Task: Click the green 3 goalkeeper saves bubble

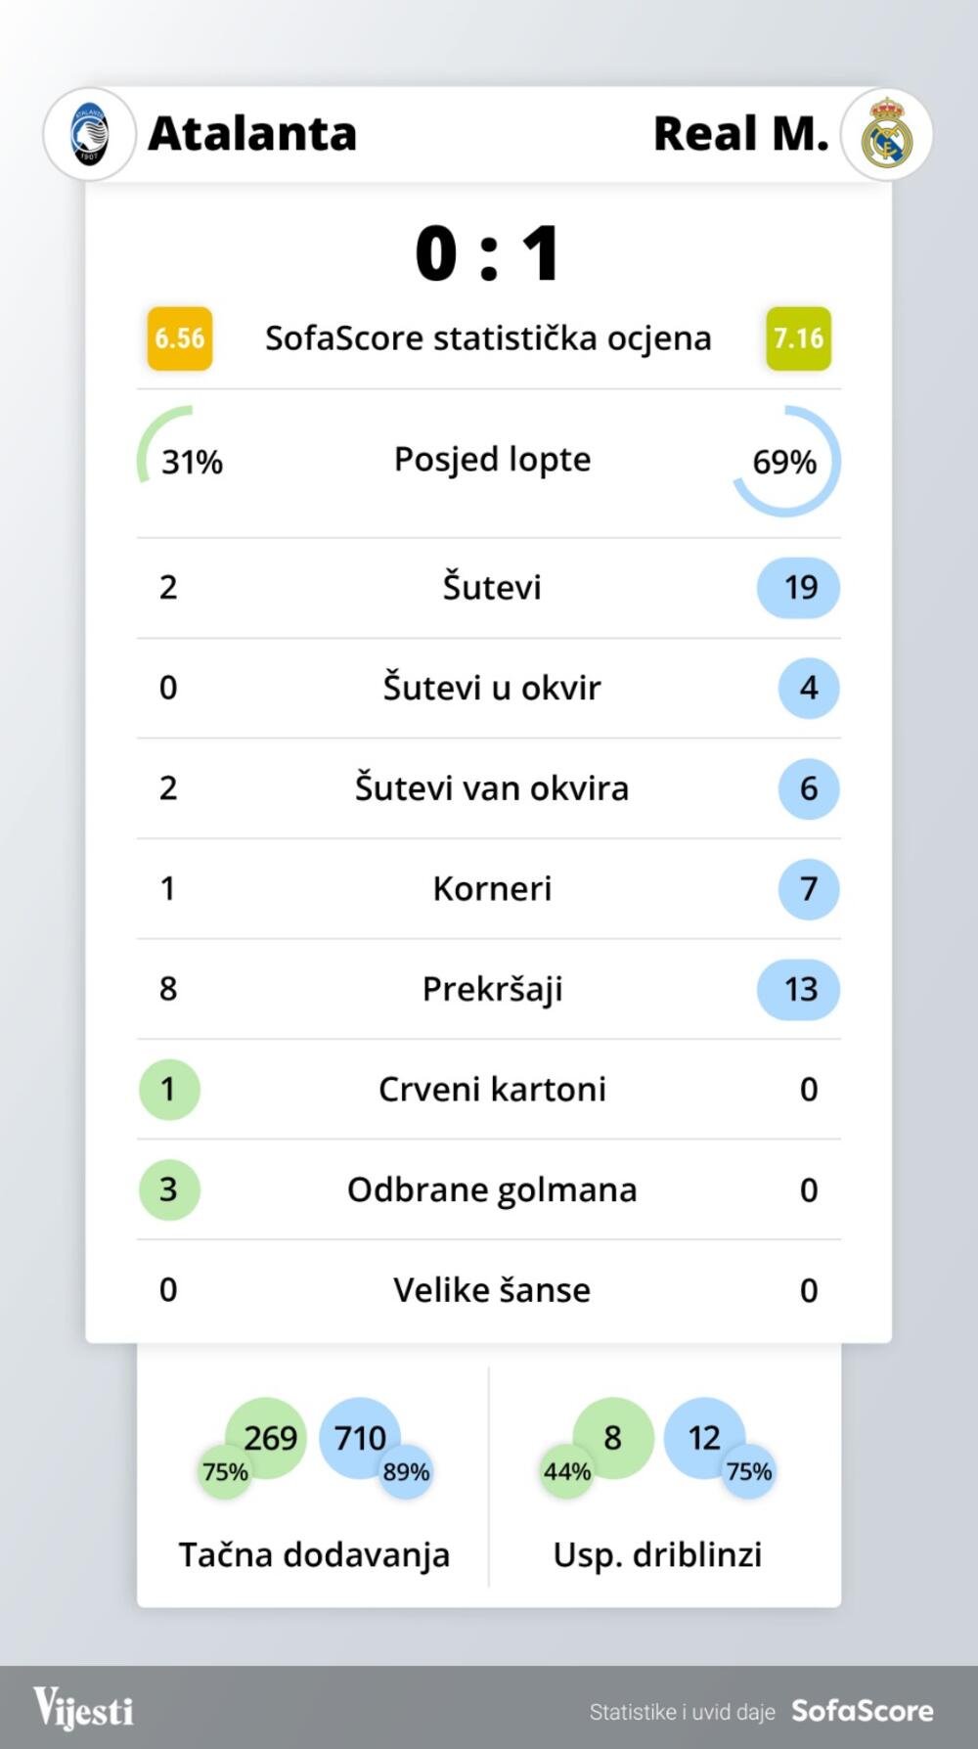Action: (x=169, y=1189)
